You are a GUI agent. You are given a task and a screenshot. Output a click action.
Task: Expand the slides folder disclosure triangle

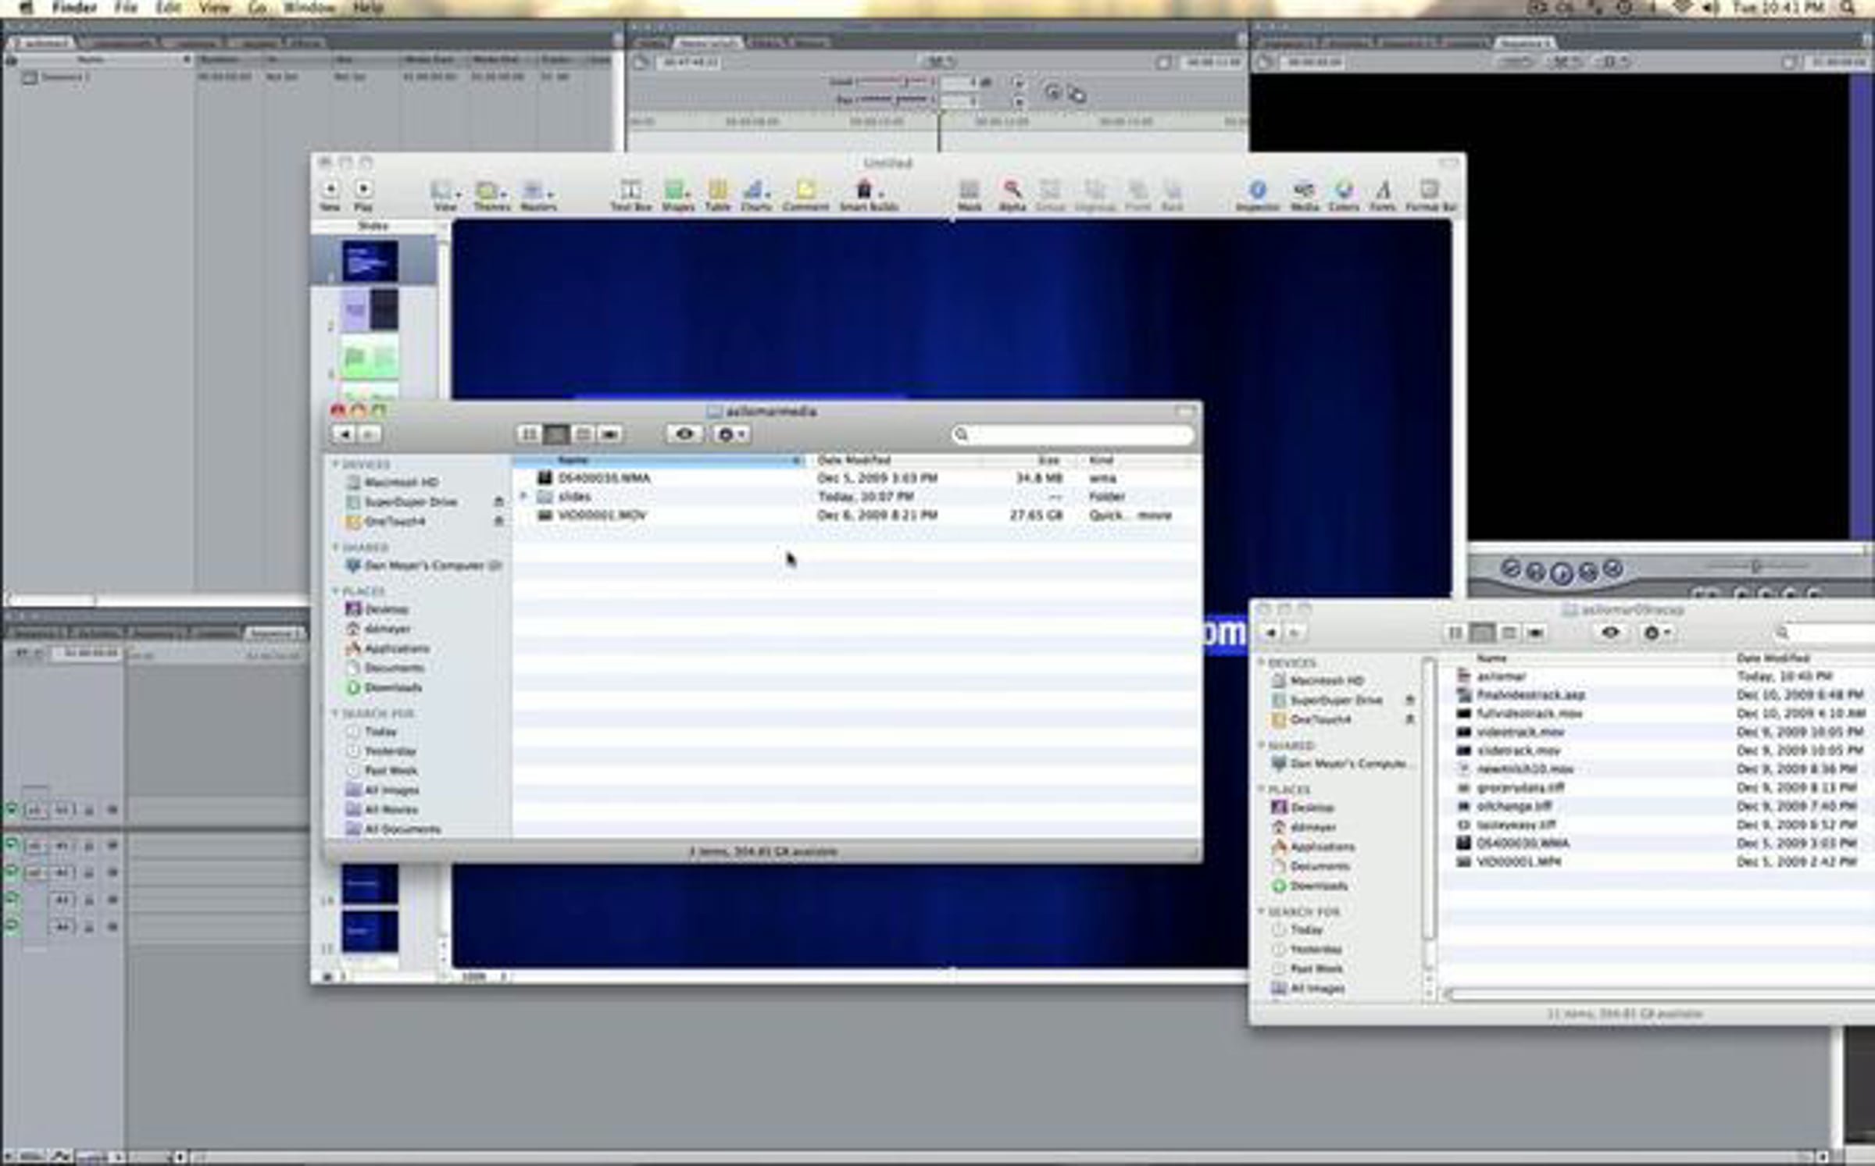(x=523, y=496)
